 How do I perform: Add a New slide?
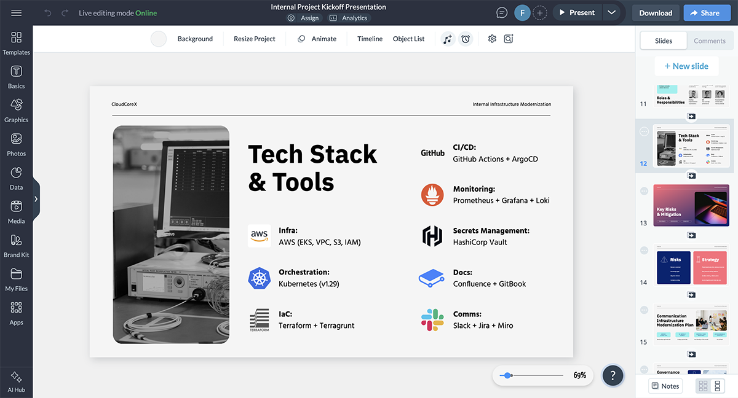(686, 66)
